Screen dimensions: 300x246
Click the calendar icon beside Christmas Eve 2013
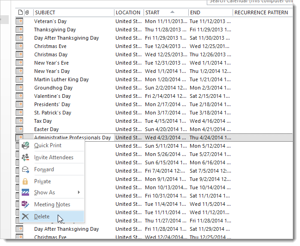pyautogui.click(x=19, y=46)
